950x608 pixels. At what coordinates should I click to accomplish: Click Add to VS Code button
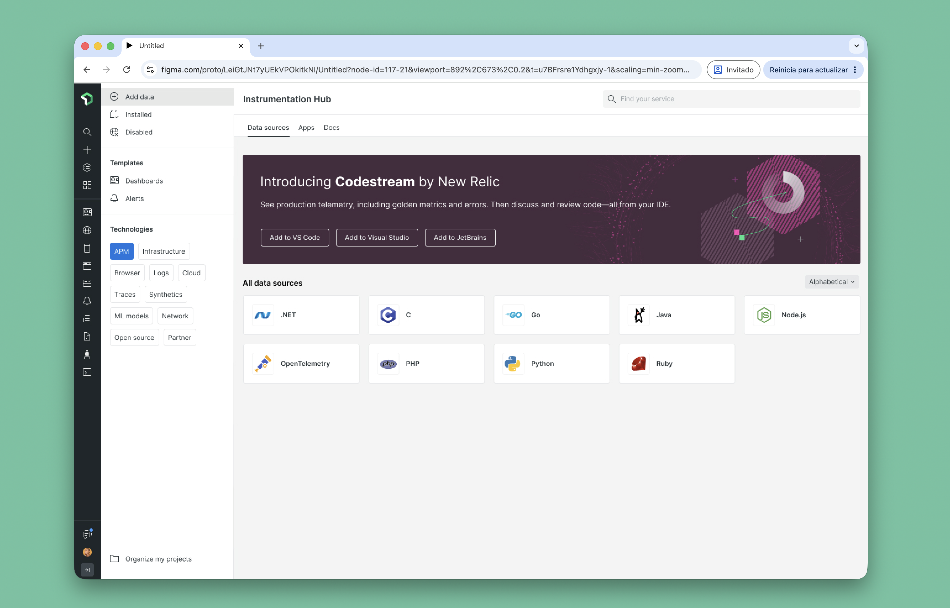(295, 238)
